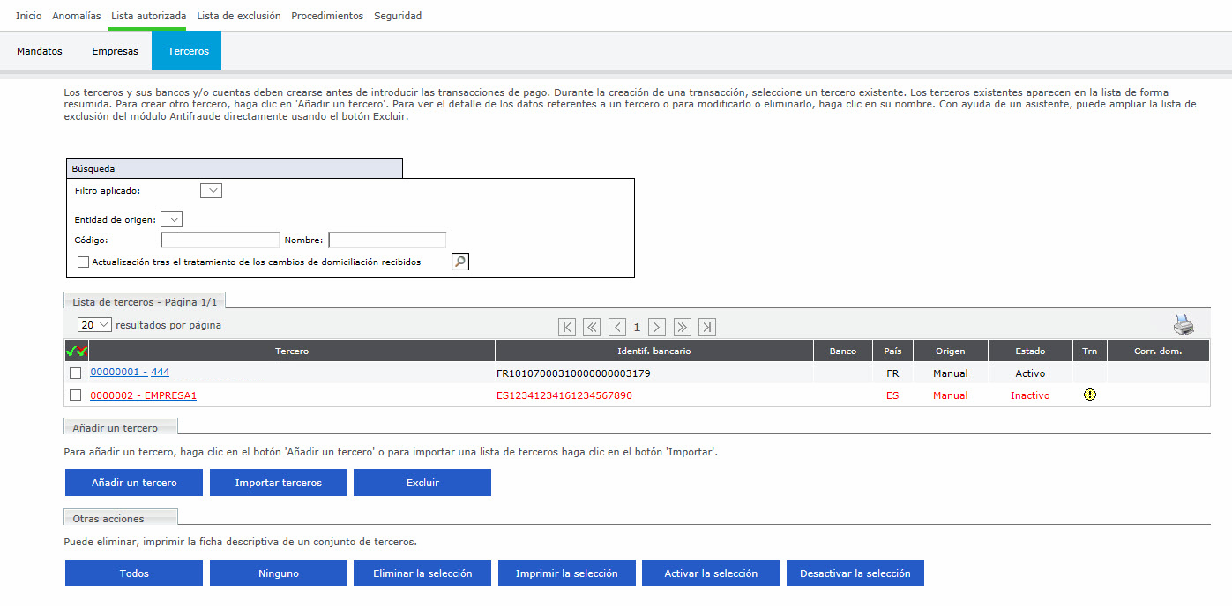Open the Lista de exclusión menu
Image resolution: width=1232 pixels, height=606 pixels.
click(238, 16)
